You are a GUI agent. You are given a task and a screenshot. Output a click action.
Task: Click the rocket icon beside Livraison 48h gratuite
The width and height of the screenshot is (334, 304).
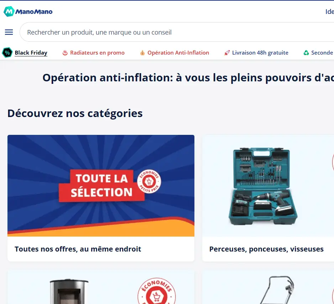(x=227, y=53)
